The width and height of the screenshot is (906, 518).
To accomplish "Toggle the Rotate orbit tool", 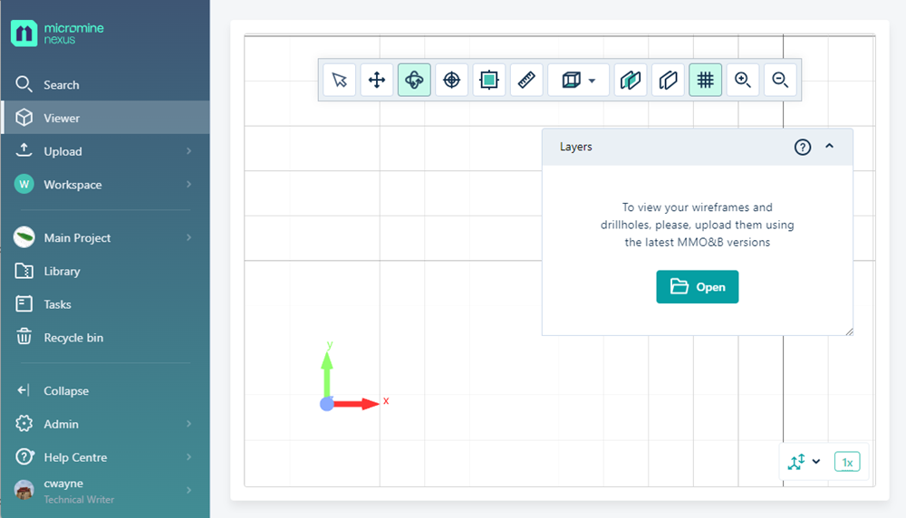I will click(x=414, y=80).
